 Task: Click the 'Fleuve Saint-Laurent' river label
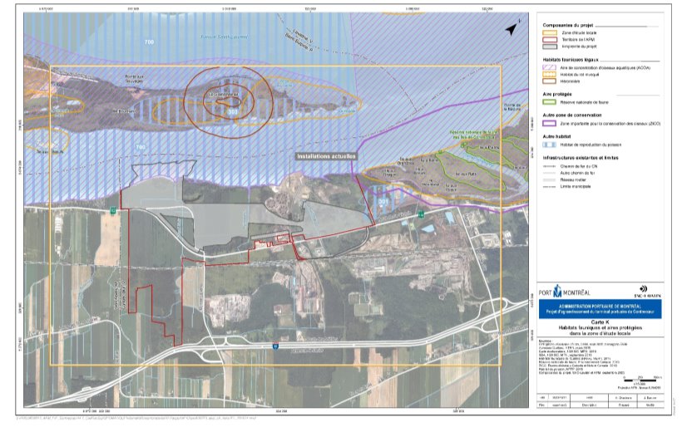225,37
